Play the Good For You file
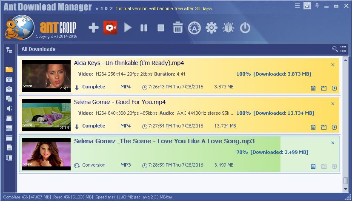 [334, 127]
